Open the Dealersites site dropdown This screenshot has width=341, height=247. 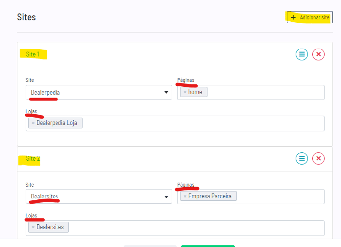point(99,197)
